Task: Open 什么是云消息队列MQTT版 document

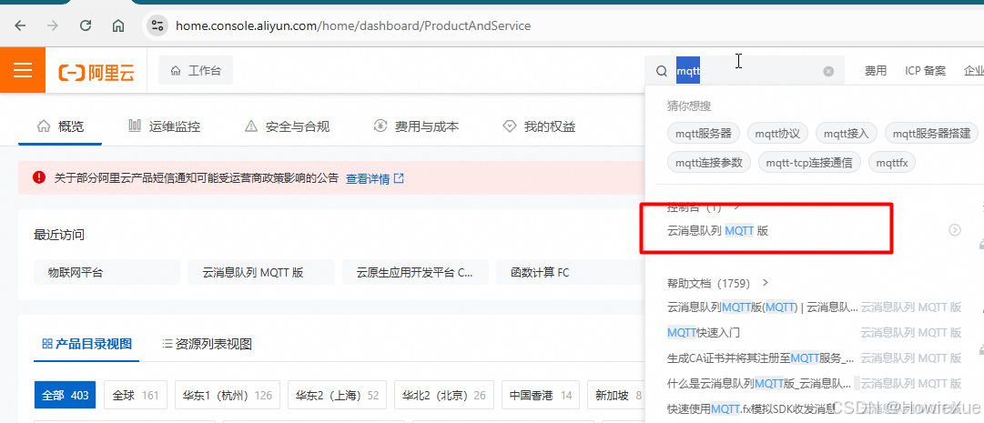Action: (x=759, y=383)
